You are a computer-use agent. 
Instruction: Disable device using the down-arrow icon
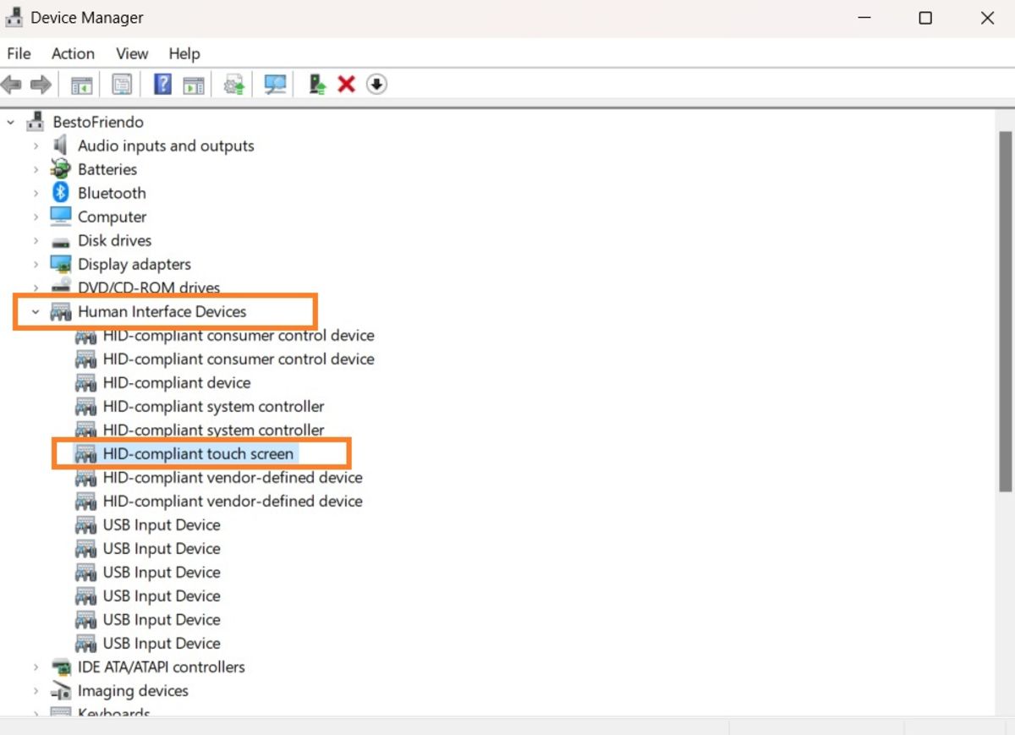pyautogui.click(x=376, y=84)
